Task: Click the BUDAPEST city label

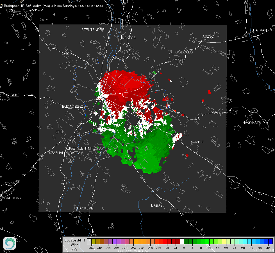Action: (x=140, y=105)
